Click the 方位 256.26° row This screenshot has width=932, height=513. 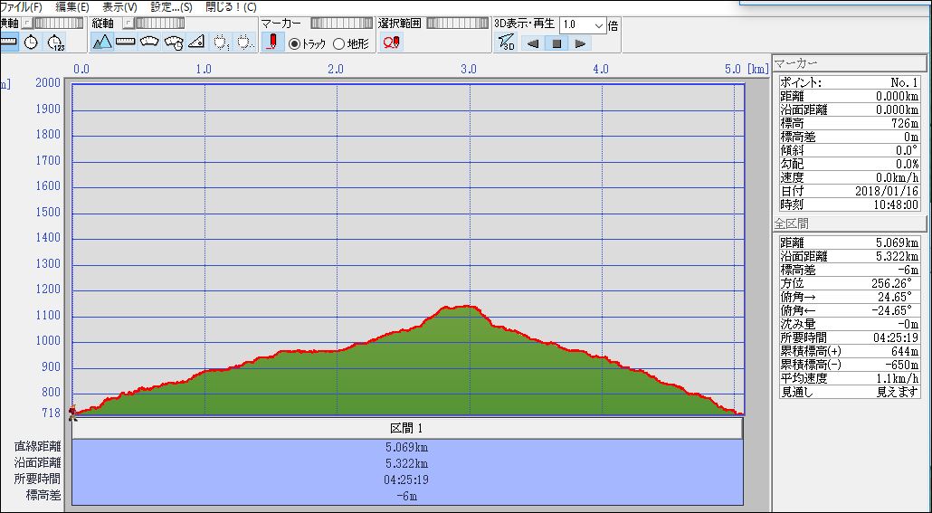(x=850, y=283)
